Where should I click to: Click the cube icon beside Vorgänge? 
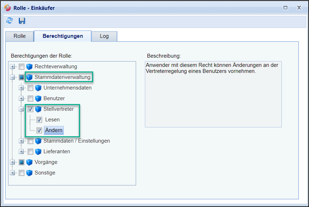point(30,162)
